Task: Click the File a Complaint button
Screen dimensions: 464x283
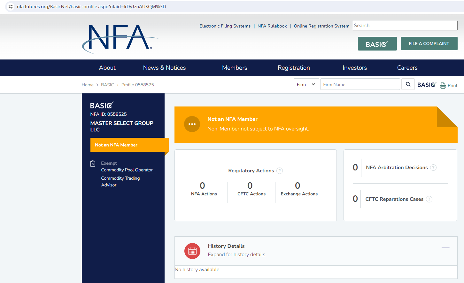Action: tap(429, 44)
